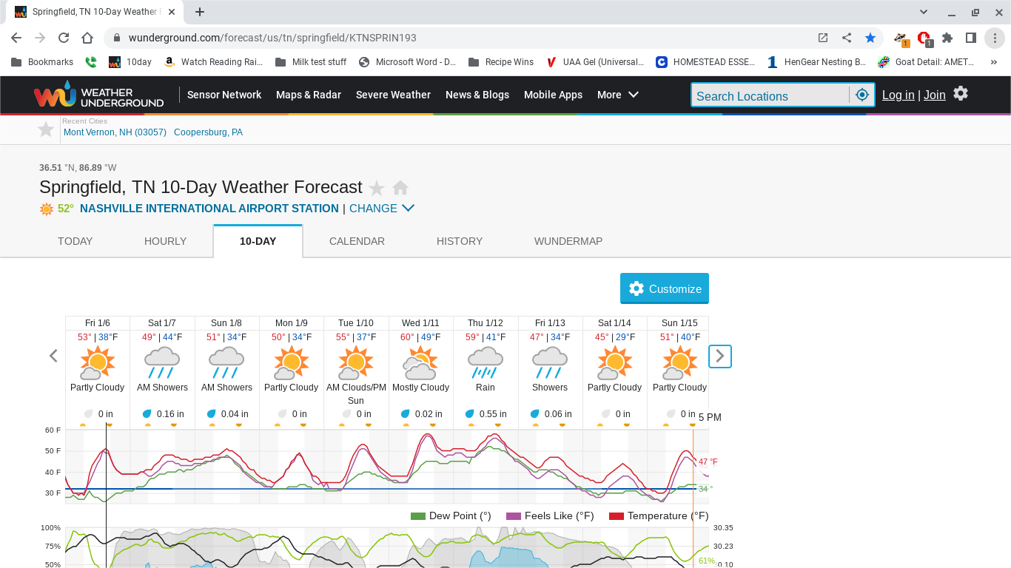Open the HenGear Nesting B bookmark
The height and width of the screenshot is (568, 1011).
[x=816, y=62]
